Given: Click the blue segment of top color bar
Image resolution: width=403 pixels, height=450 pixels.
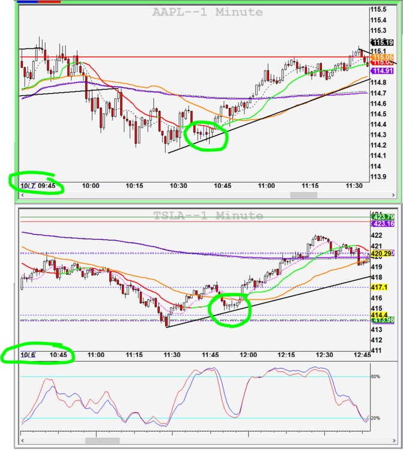Looking at the screenshot, I should pos(29,2).
